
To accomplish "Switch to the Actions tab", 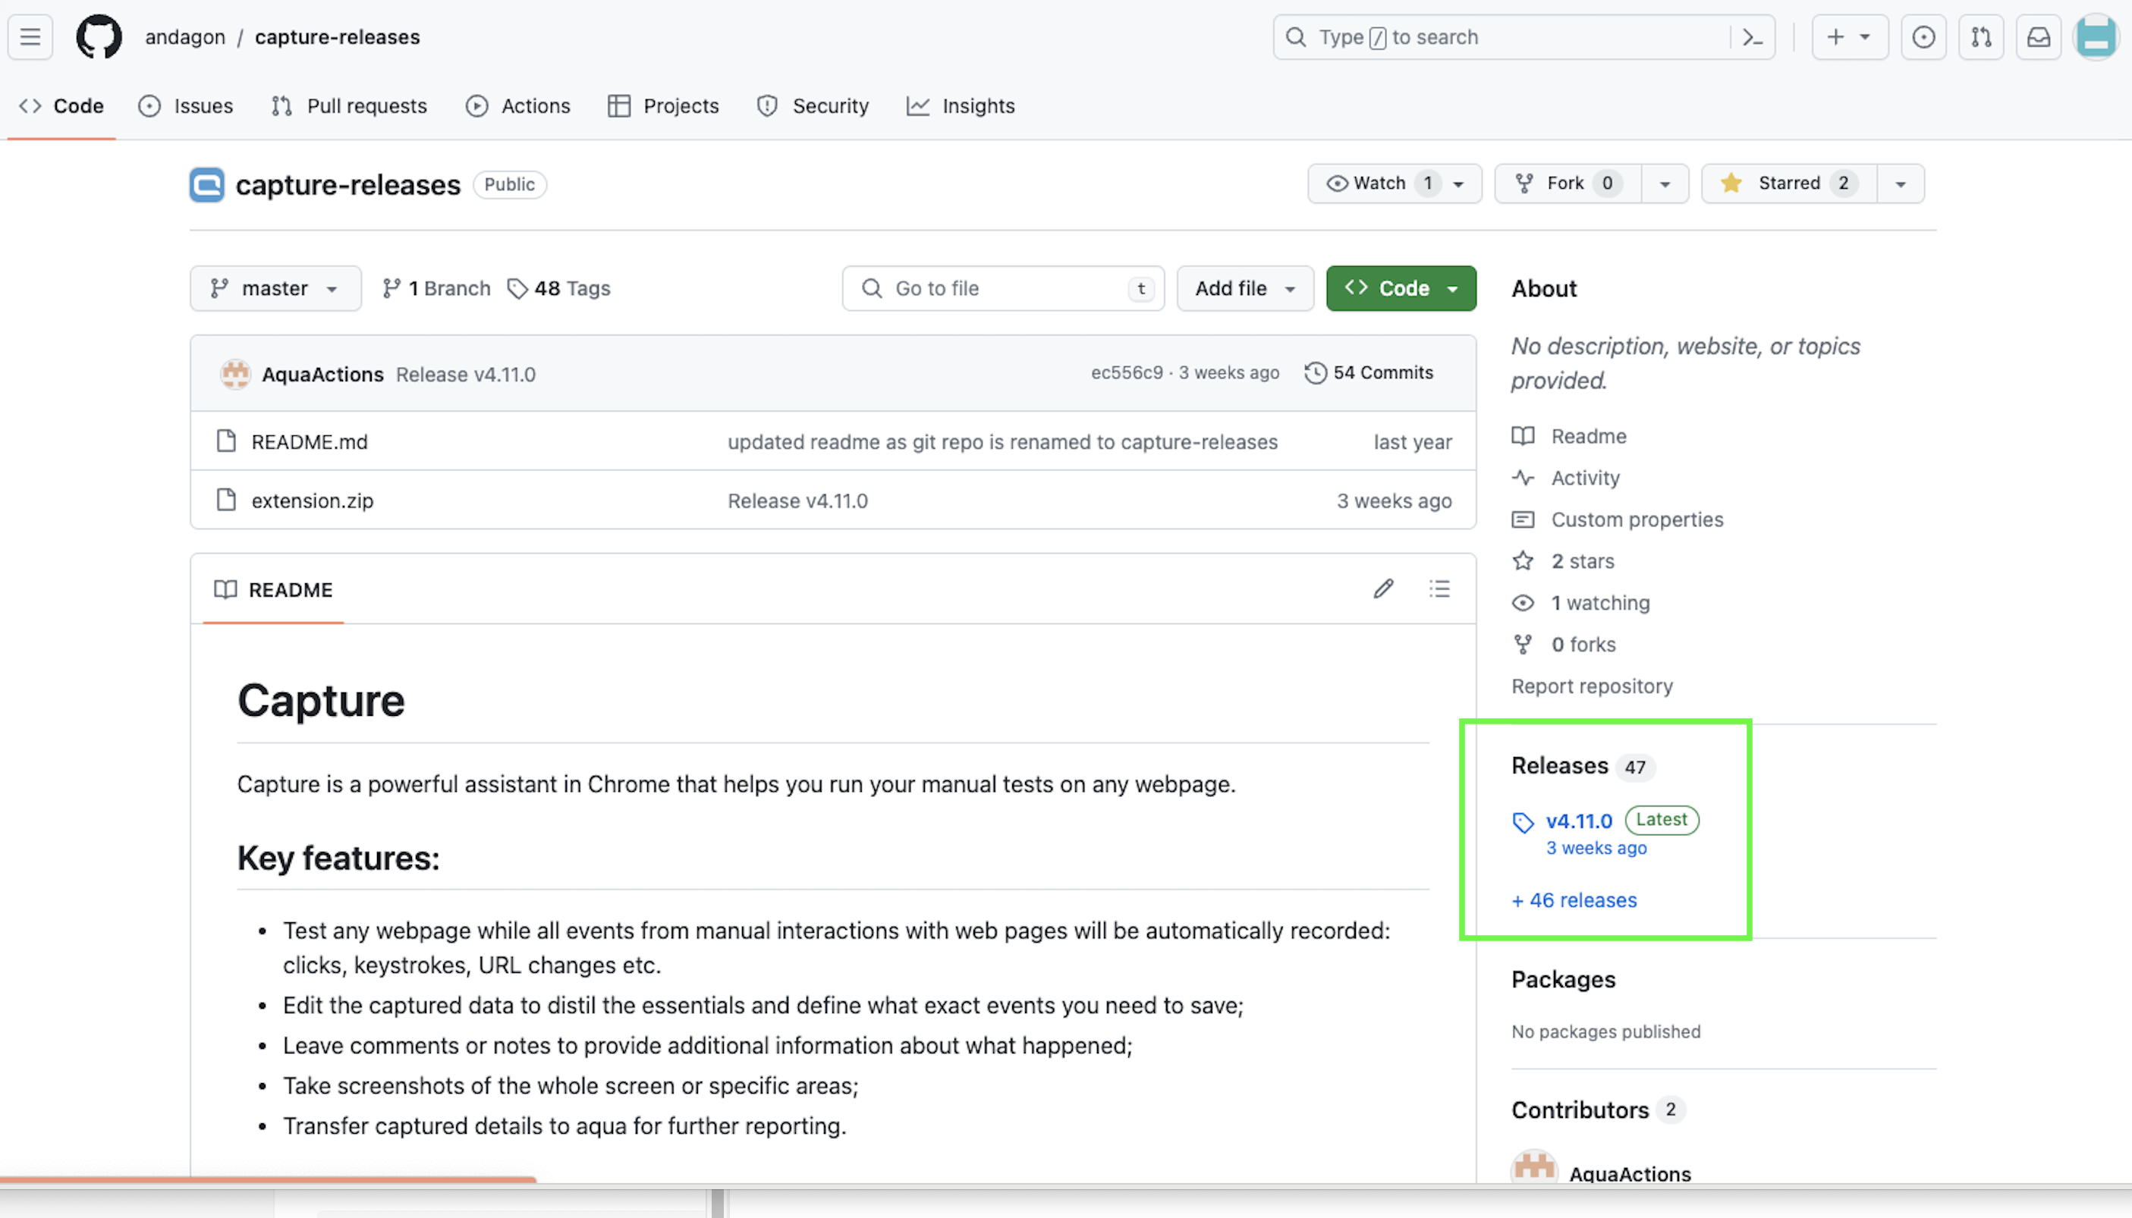I will click(x=518, y=106).
